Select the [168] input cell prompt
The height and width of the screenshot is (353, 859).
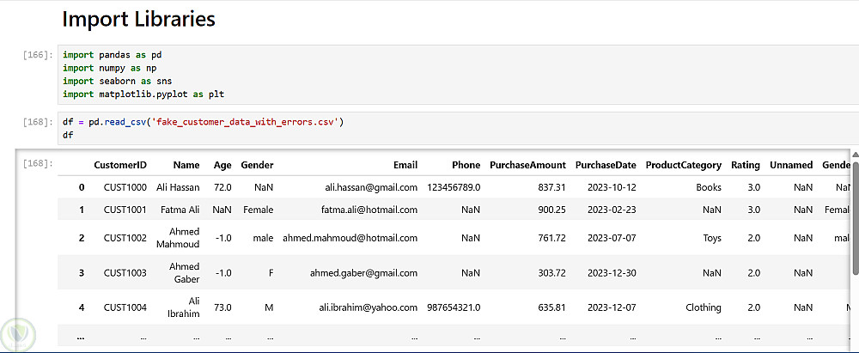(x=39, y=122)
